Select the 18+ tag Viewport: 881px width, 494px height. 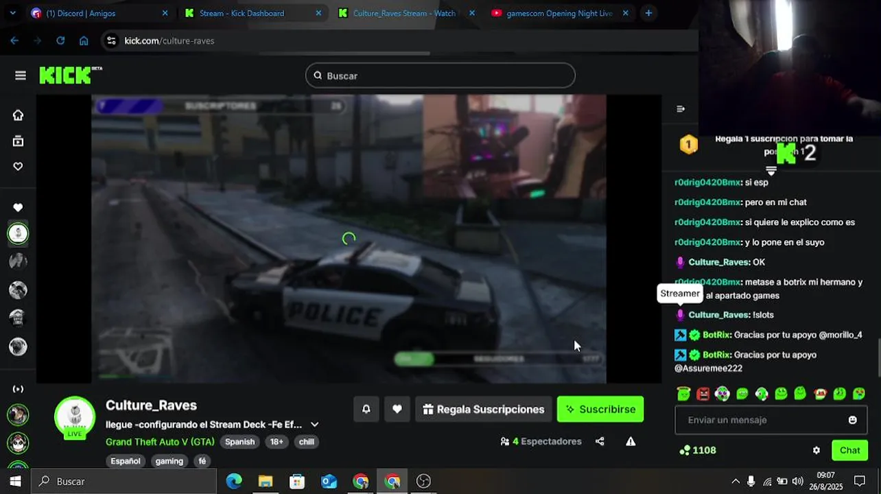(x=277, y=442)
